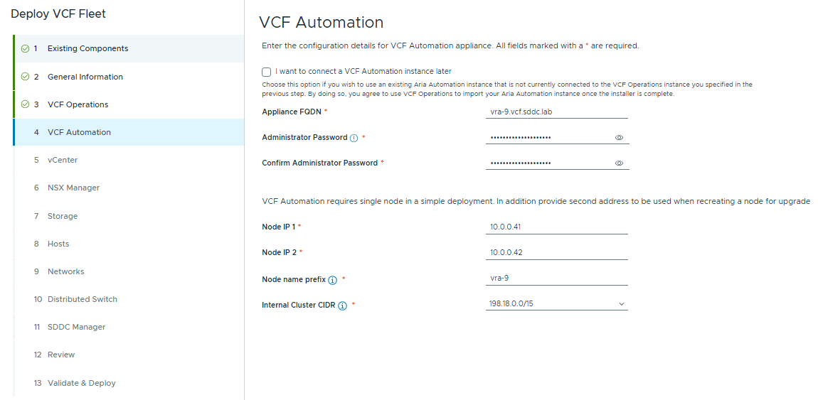The image size is (818, 400).
Task: Open NSX Manager step
Action: tap(73, 188)
